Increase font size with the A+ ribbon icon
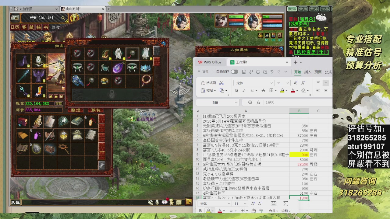Screen dimensions: 390x219 [296, 83]
